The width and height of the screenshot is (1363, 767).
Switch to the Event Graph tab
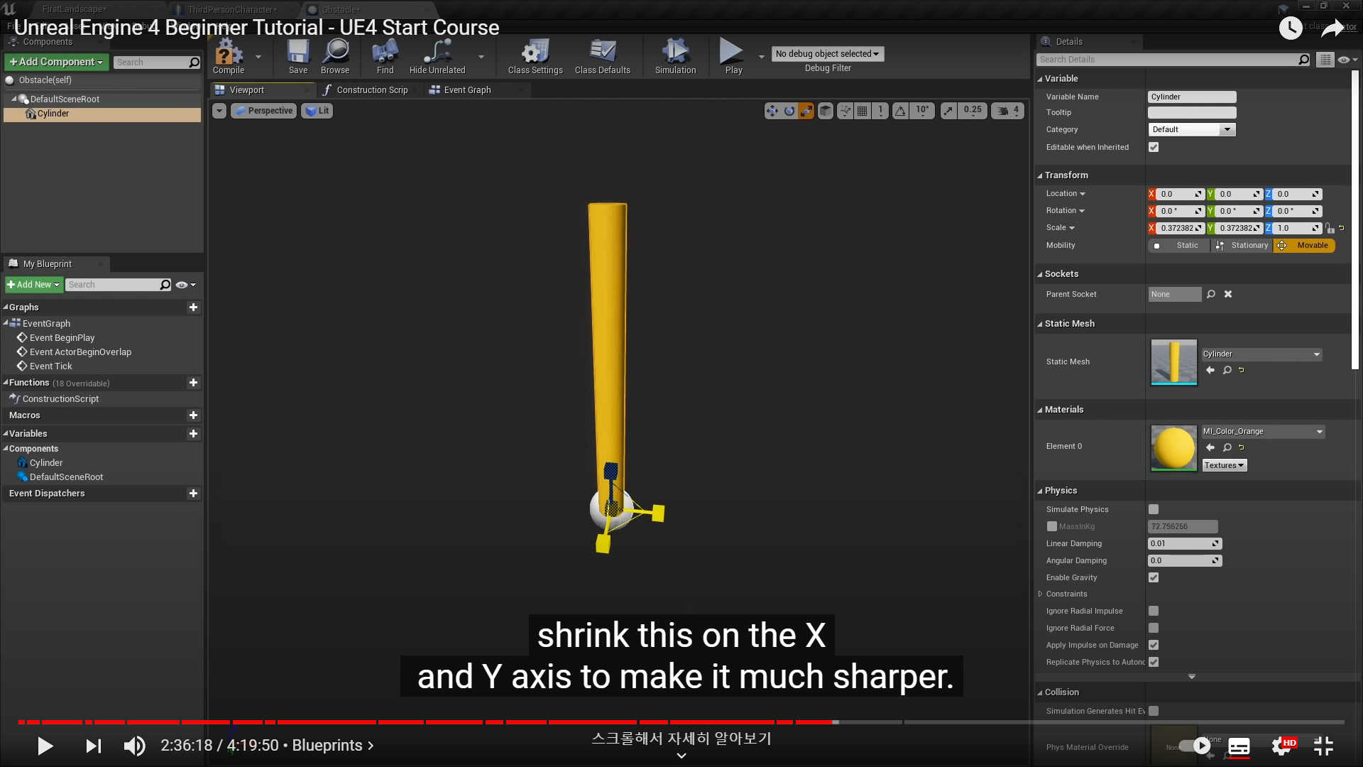point(466,90)
